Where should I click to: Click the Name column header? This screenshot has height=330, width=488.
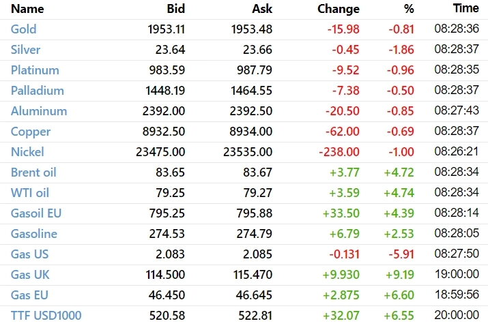[27, 9]
